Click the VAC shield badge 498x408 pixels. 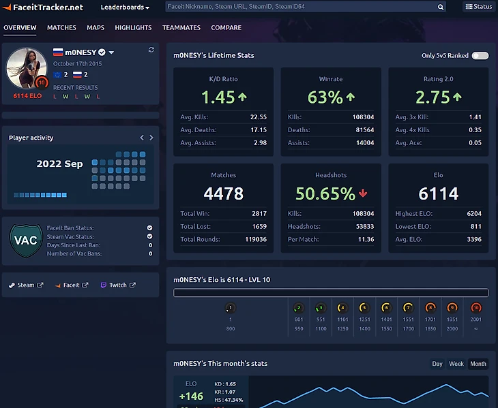pos(26,240)
